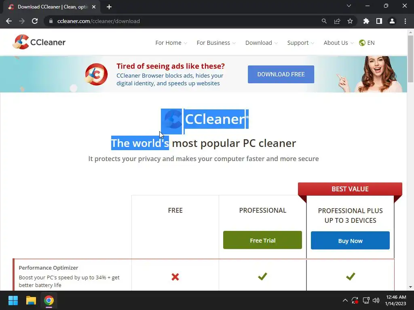Open a new tab with the plus icon
The image size is (414, 310).
[109, 7]
